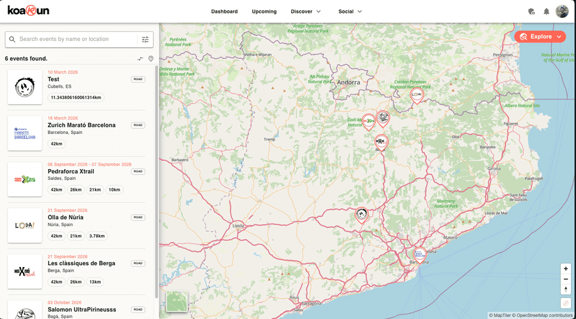Open the Zurich Marató Barcelona event
This screenshot has height=319, width=576.
(x=81, y=126)
